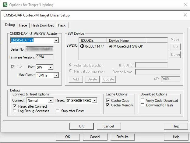Toggle the Cache Code checkbox
This screenshot has height=143, width=190.
point(108,100)
